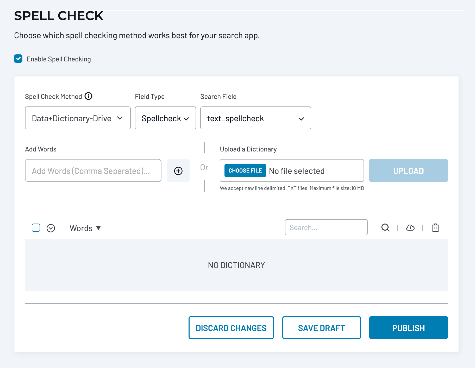475x368 pixels.
Task: Open the Data+Dictionary-Drive method dropdown
Action: 78,118
